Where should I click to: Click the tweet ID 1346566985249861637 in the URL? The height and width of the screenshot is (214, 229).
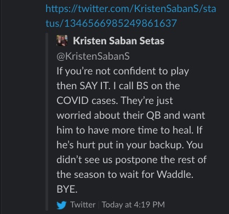pos(121,24)
